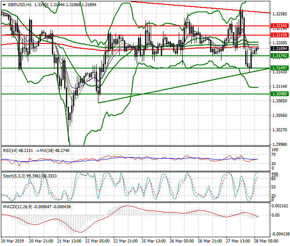290x246 pixels.
Task: Click the Stochastic scale level 80
Action: tap(273, 179)
